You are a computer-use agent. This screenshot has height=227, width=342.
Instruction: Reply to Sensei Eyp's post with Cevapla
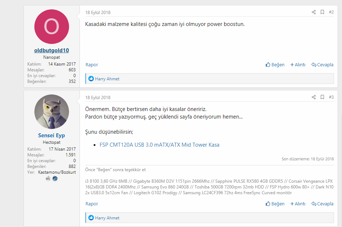click(322, 204)
